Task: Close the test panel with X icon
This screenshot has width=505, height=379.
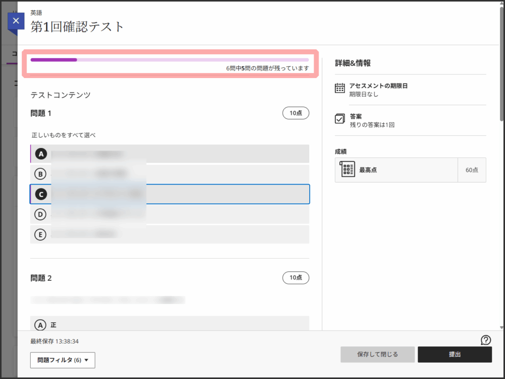Action: (16, 21)
